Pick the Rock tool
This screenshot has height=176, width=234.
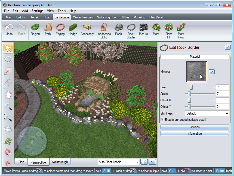click(x=118, y=30)
